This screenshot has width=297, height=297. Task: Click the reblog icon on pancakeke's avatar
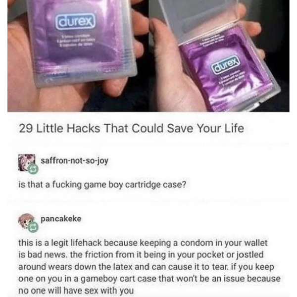click(33, 227)
